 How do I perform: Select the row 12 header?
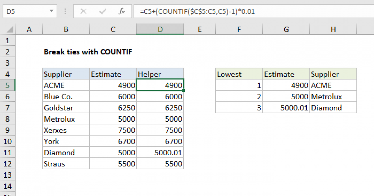point(7,164)
